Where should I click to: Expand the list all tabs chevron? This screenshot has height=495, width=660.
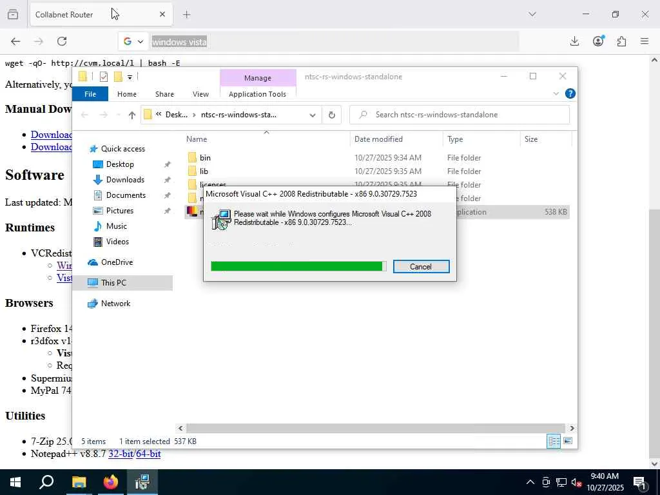coord(532,14)
